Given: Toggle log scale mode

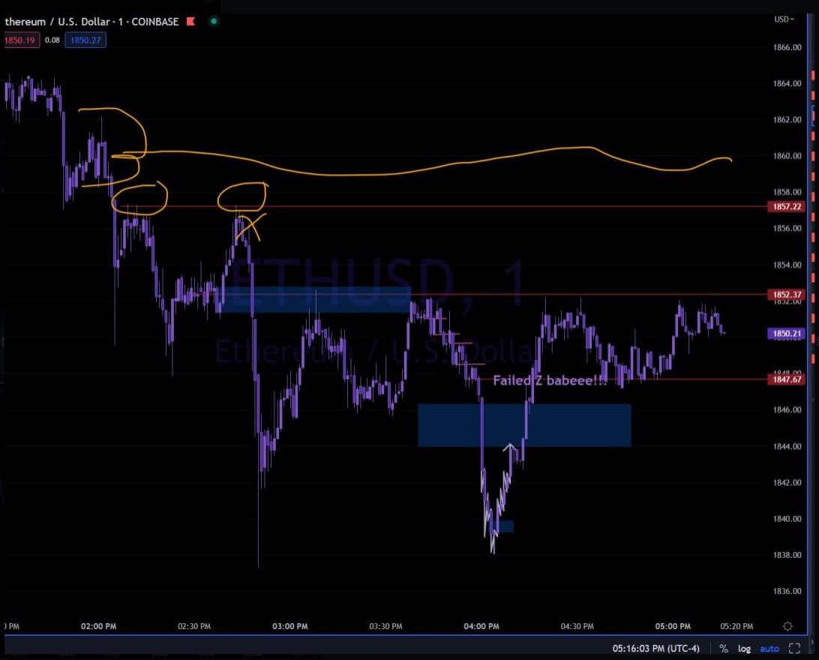Looking at the screenshot, I should [744, 649].
